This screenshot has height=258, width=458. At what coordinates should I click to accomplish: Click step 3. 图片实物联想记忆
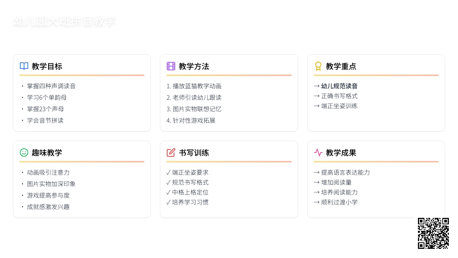(194, 109)
